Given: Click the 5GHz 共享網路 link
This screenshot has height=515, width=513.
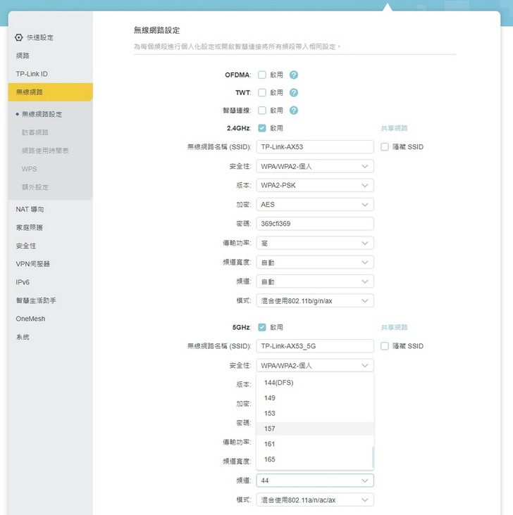Looking at the screenshot, I should coord(394,327).
